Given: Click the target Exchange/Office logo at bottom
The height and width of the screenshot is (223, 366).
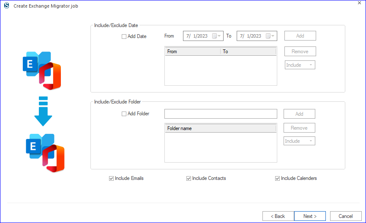Looking at the screenshot, I should pyautogui.click(x=45, y=153).
